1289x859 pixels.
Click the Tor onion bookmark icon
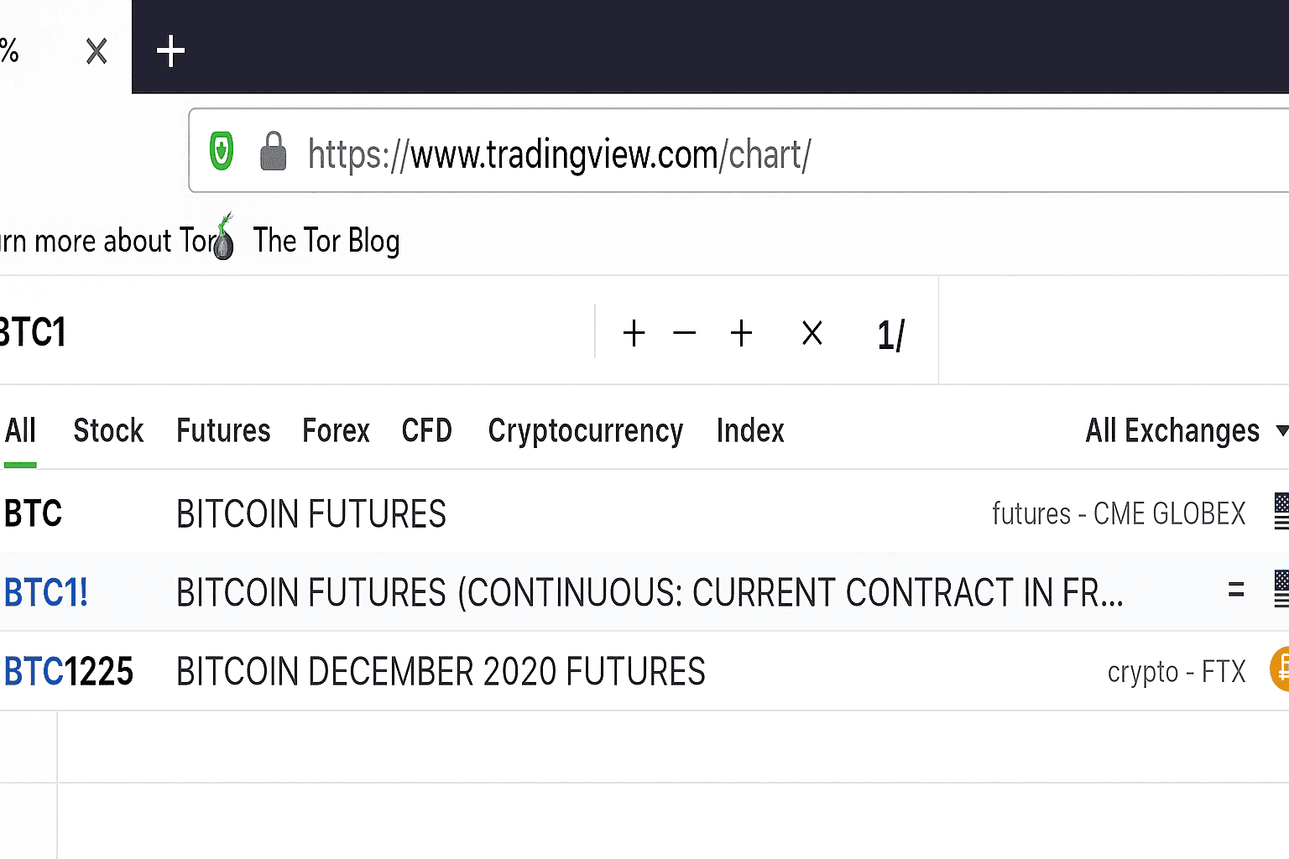[x=223, y=239]
